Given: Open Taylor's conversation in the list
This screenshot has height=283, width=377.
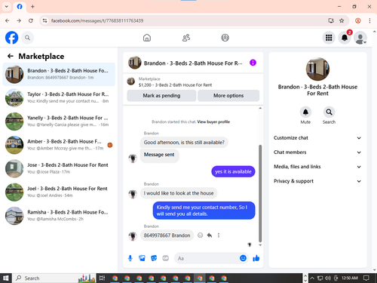Looking at the screenshot, I should (59, 97).
